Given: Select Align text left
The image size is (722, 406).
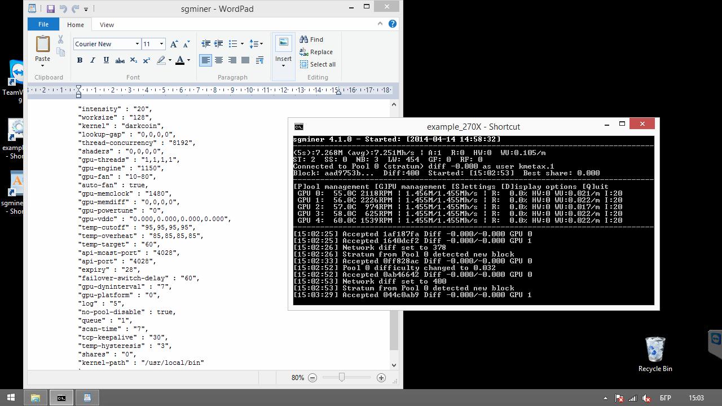Looking at the screenshot, I should pyautogui.click(x=206, y=60).
